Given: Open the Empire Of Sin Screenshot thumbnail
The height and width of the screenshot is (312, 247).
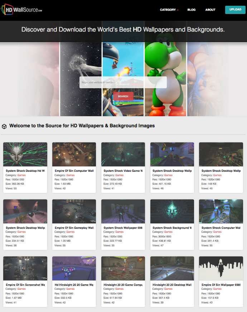Looking at the screenshot, I should (x=25, y=268).
